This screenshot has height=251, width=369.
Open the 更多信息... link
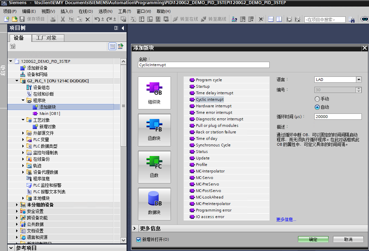point(286,219)
